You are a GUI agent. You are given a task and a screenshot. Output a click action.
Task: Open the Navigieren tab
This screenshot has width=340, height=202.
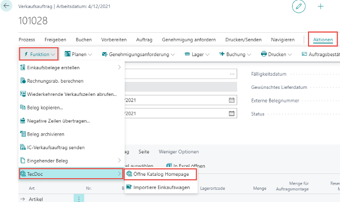[283, 40]
